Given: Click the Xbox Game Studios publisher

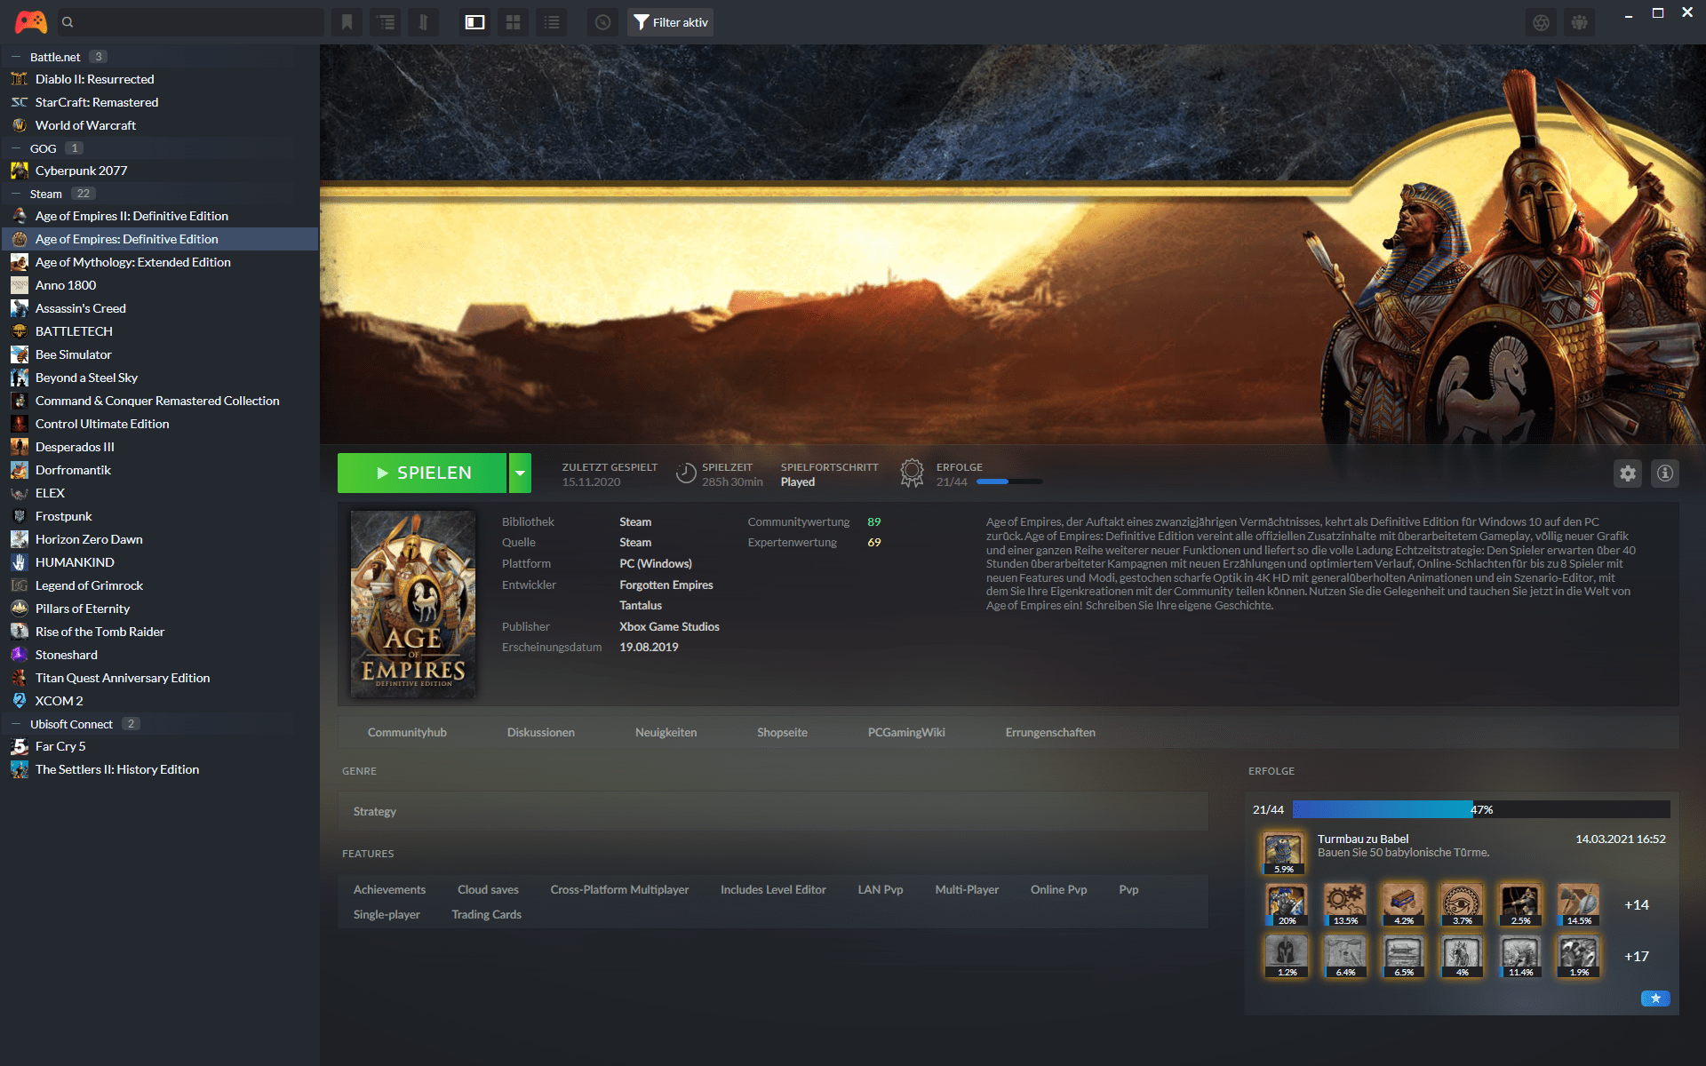Looking at the screenshot, I should [669, 626].
